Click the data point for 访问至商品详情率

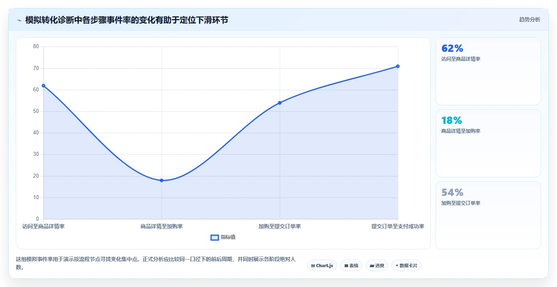tap(43, 85)
